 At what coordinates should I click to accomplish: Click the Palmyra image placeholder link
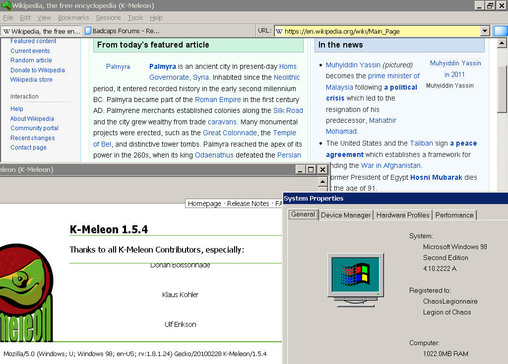(x=118, y=67)
